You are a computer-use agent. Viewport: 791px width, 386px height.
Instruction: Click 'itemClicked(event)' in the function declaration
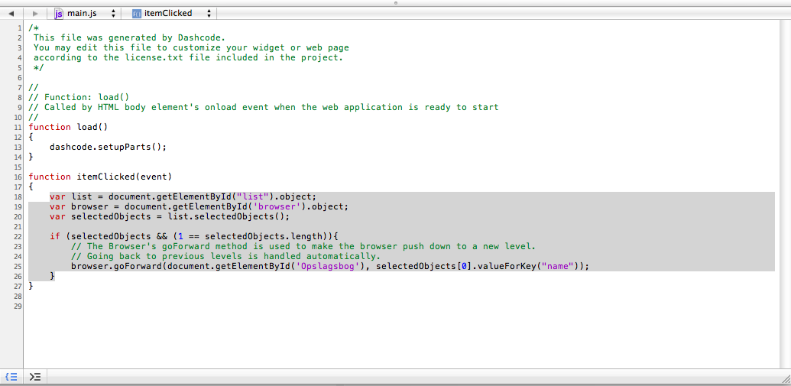click(124, 177)
